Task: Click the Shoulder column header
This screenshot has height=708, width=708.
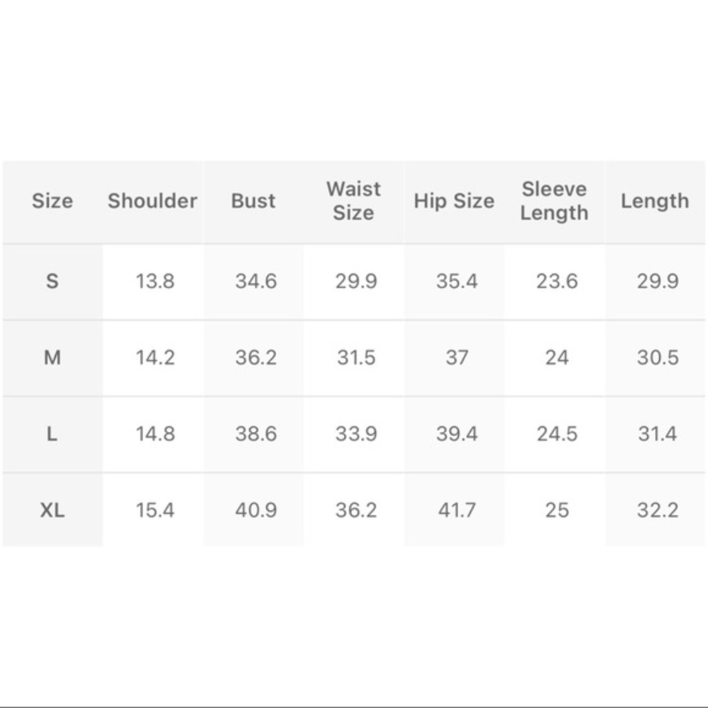Action: [152, 201]
